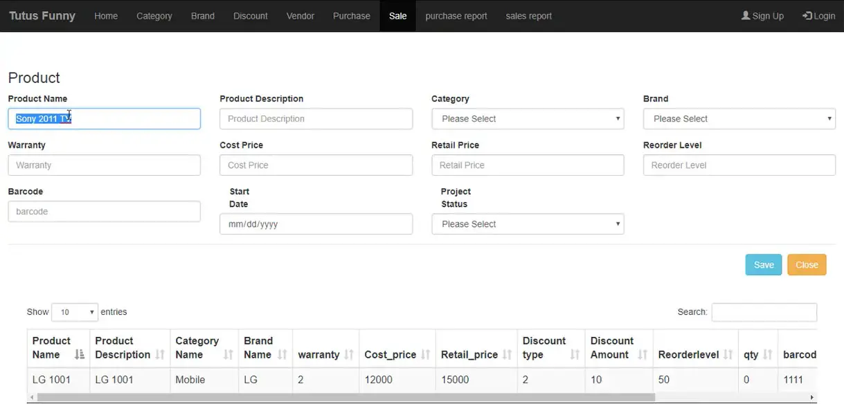Screen dimensions: 844x404
Task: Click inside the Search box
Action: [764, 312]
